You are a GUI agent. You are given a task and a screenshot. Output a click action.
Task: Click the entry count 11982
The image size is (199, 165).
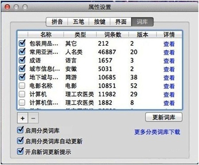coord(107,94)
